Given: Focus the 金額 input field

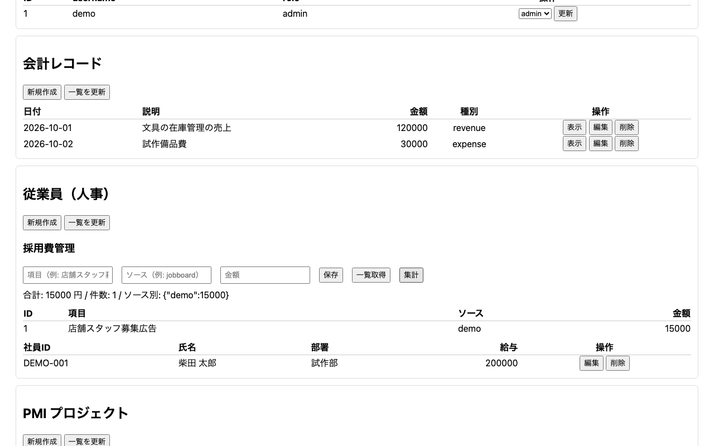Looking at the screenshot, I should click(x=265, y=275).
